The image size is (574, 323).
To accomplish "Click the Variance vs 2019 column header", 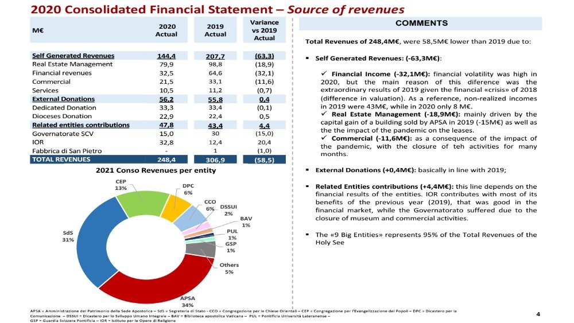I will tap(264, 30).
